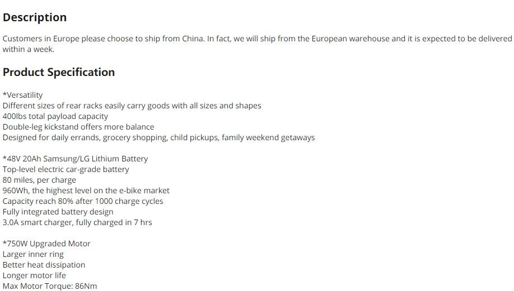Viewport: 514px width, 291px height.
Task: Click the Fully integrated battery design line
Action: (x=58, y=212)
